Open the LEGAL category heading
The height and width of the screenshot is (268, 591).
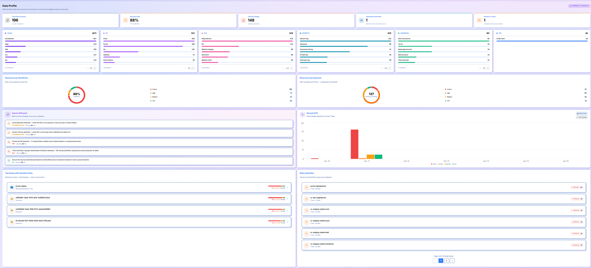(x=10, y=33)
